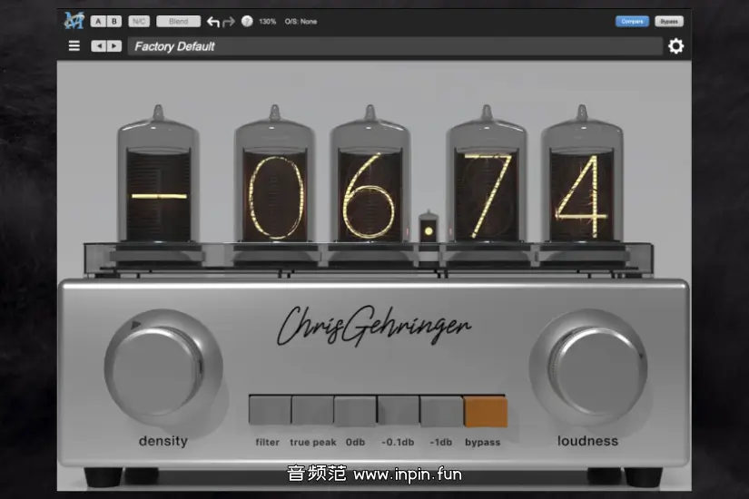Click the Blend button

point(178,22)
